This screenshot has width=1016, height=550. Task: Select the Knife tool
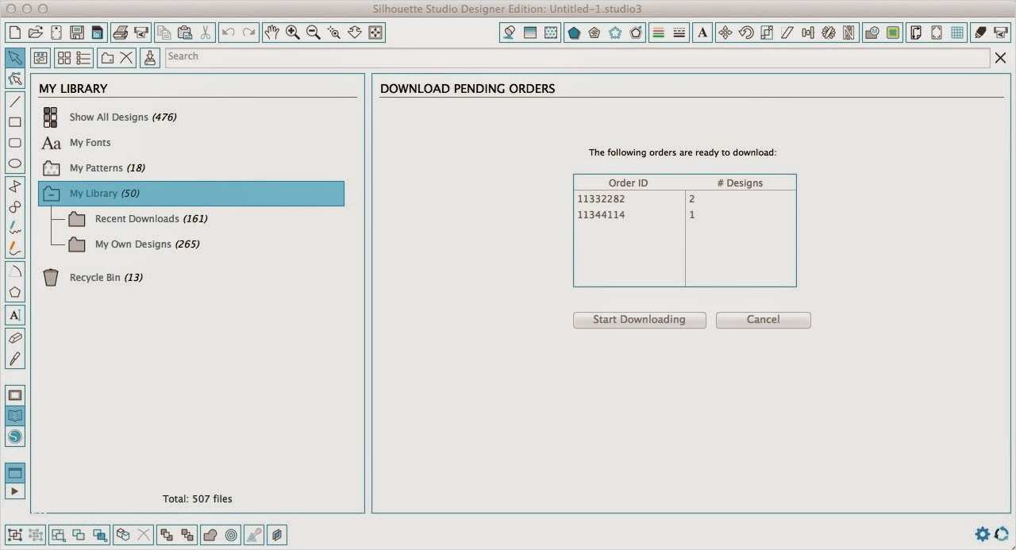(14, 359)
